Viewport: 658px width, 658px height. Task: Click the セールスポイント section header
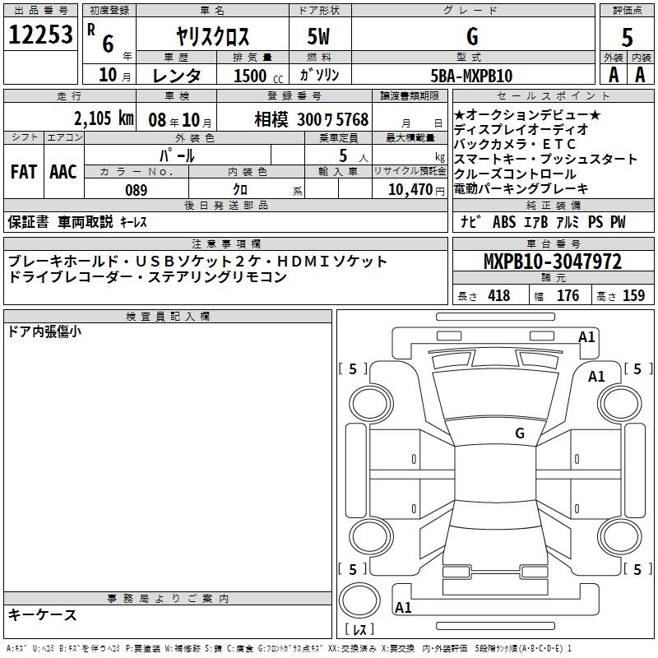coord(553,96)
